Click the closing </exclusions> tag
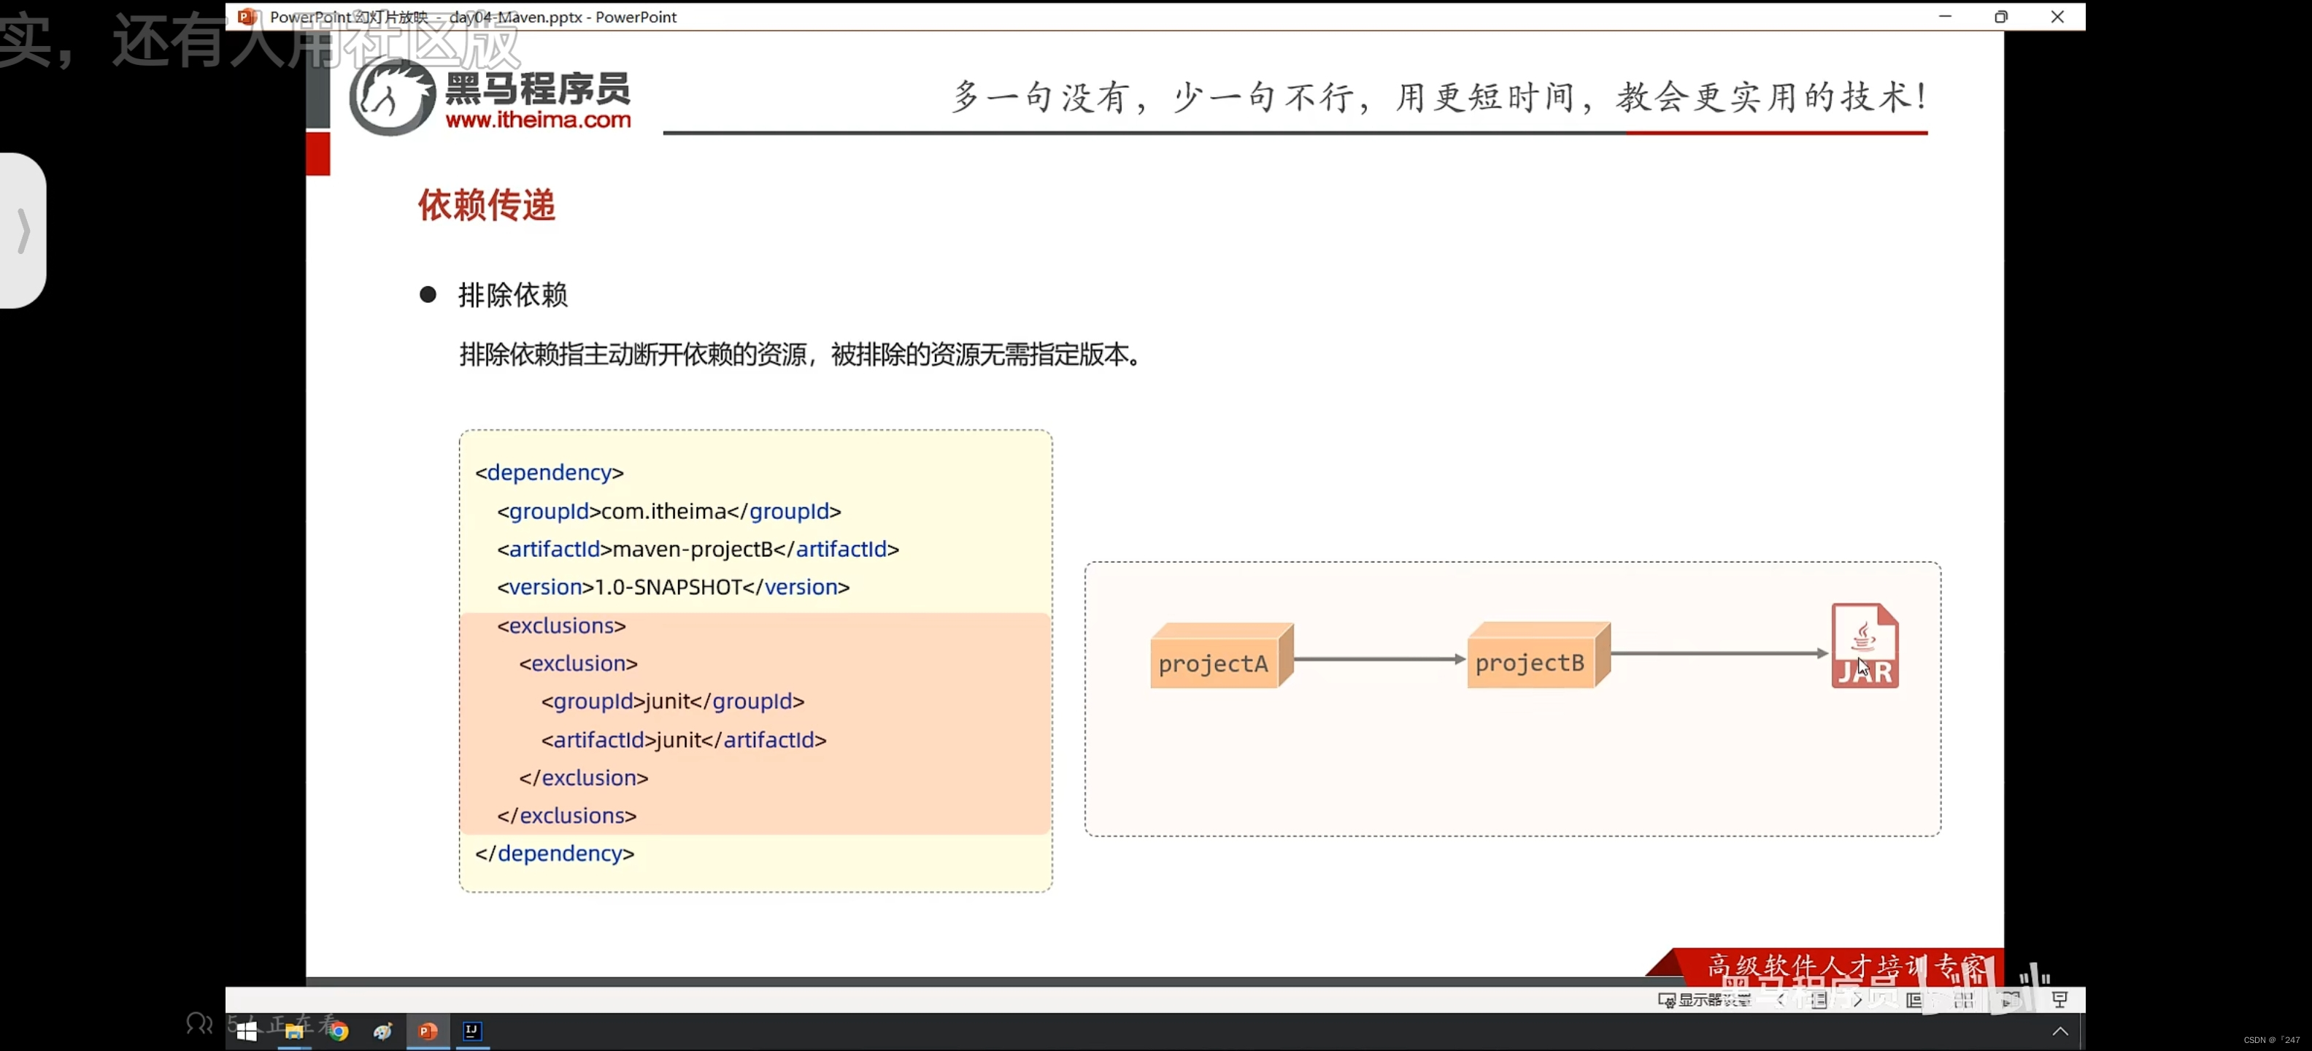 click(566, 815)
